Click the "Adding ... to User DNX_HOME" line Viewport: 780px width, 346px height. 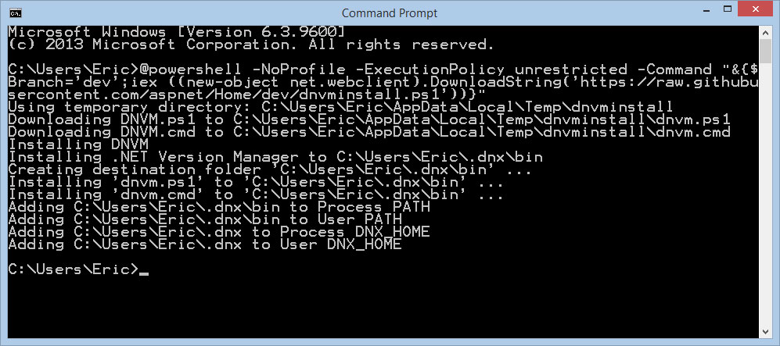point(204,244)
